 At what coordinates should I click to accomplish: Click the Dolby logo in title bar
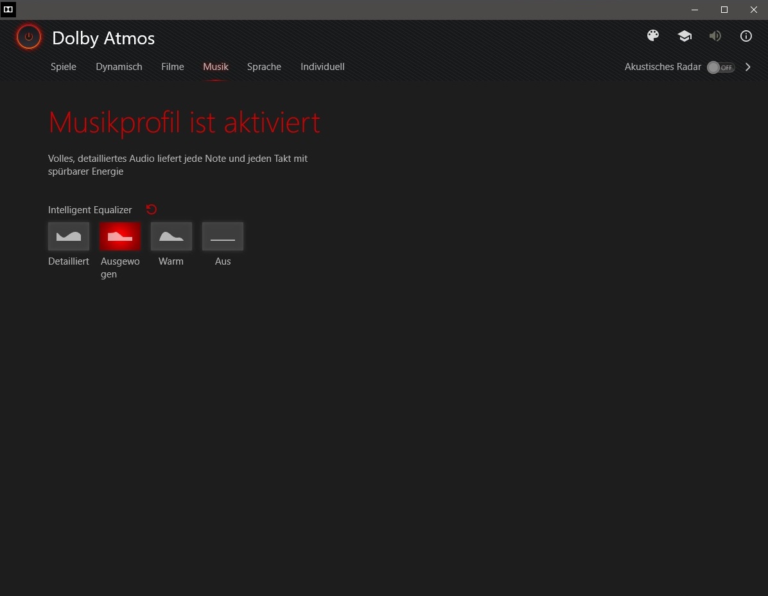[8, 9]
